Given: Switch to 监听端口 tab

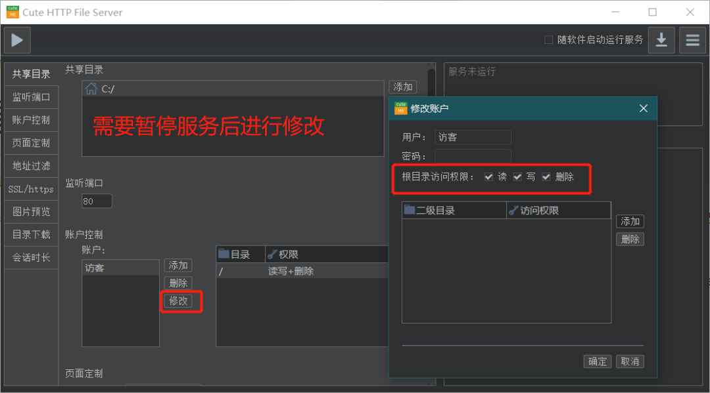Looking at the screenshot, I should 32,97.
